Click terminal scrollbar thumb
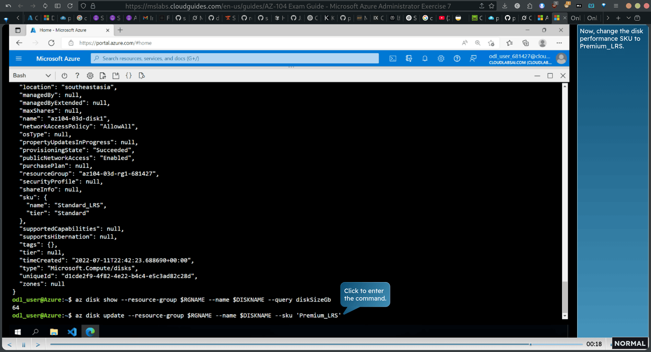This screenshot has height=352, width=651. [x=565, y=297]
